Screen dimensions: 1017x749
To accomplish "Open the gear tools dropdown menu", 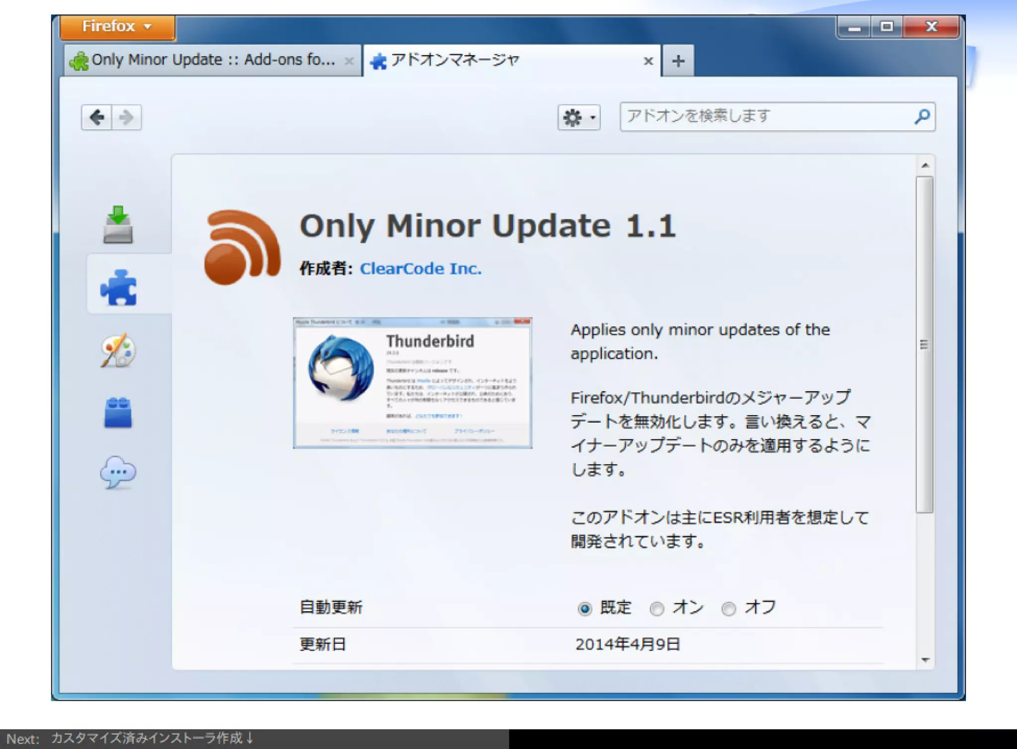I will [x=579, y=118].
